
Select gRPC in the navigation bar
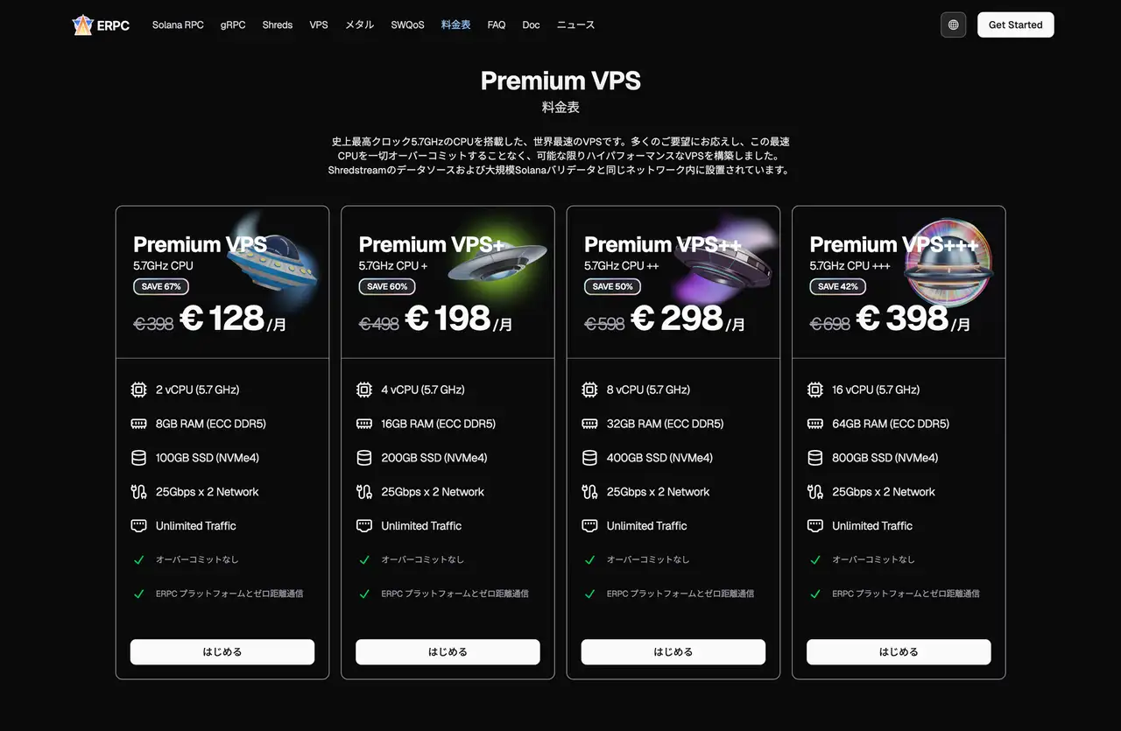pyautogui.click(x=232, y=25)
